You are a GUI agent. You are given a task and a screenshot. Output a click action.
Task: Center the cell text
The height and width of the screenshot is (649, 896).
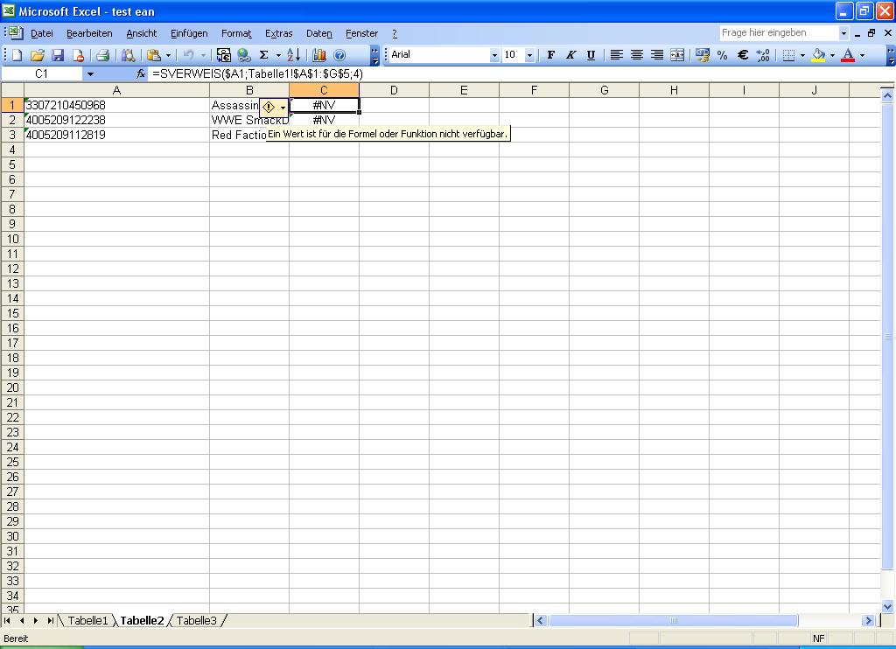tap(637, 55)
